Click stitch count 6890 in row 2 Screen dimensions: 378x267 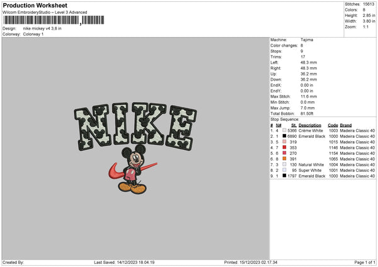tap(292, 137)
